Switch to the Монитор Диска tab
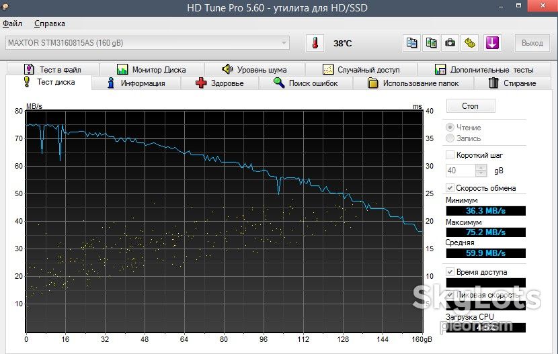Viewport: 558px width, 354px height. (151, 69)
